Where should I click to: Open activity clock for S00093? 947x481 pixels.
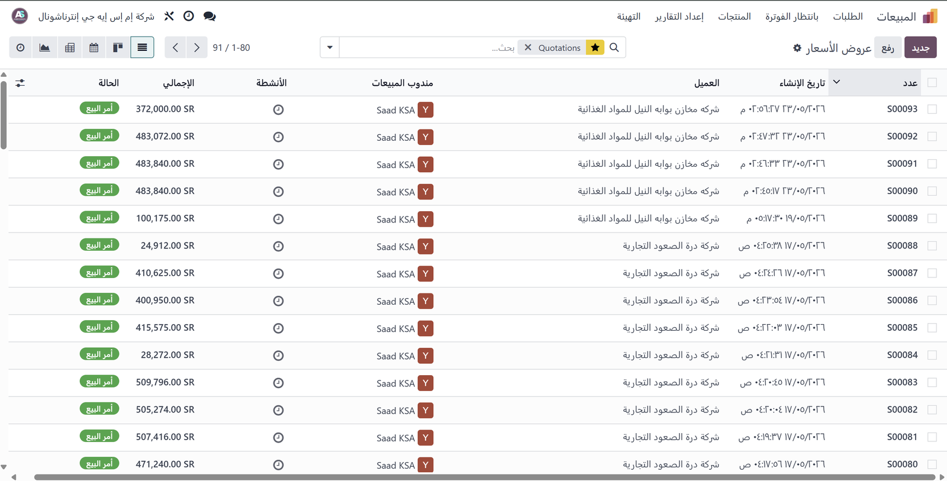tap(278, 109)
